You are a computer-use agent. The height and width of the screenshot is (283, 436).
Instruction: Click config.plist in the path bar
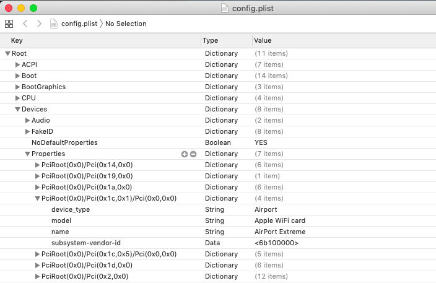click(x=79, y=24)
